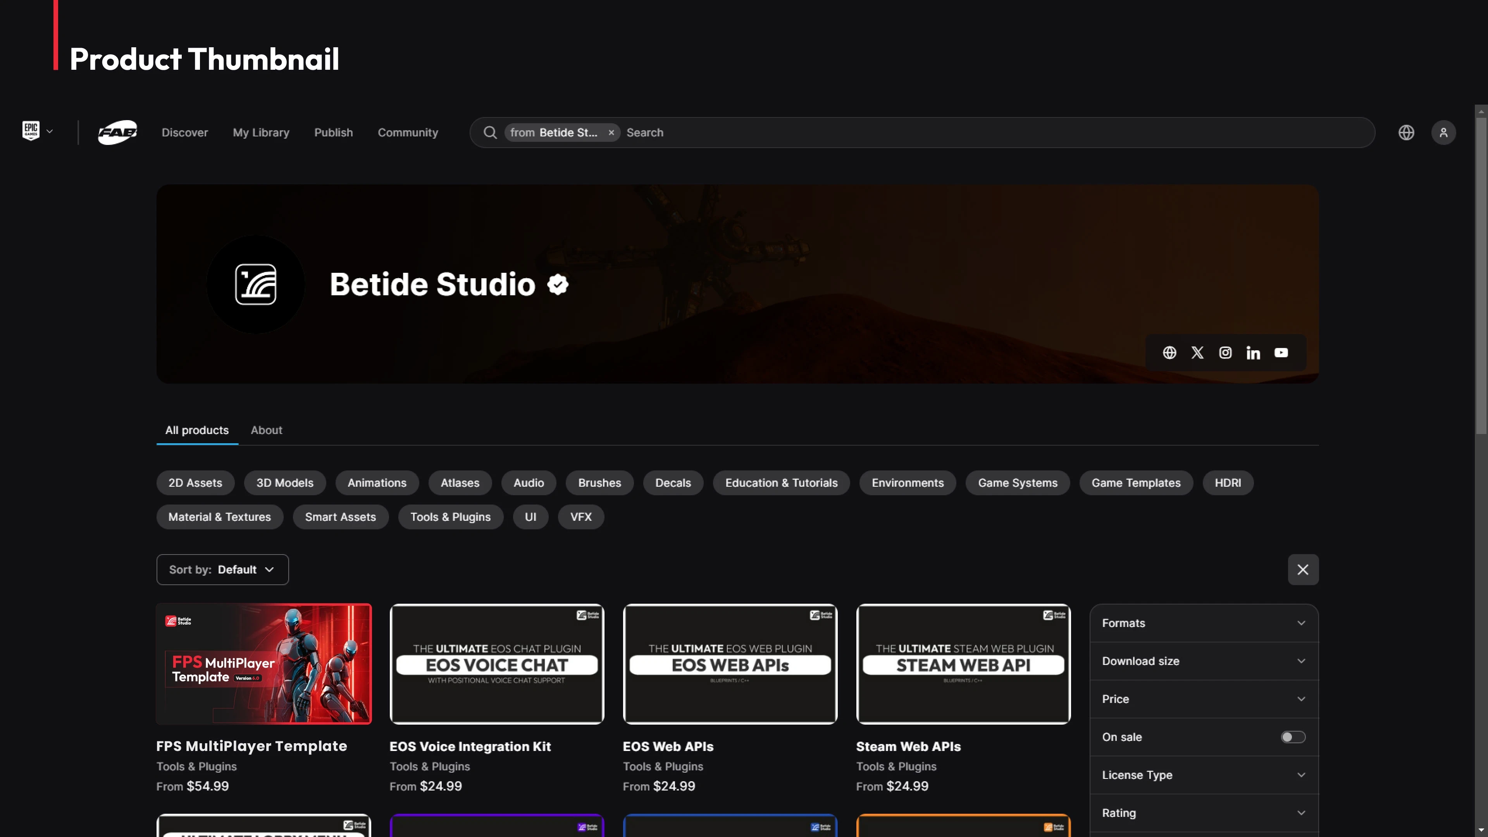Viewport: 1488px width, 837px height.
Task: Remove the Betide Studio search filter chip
Action: (x=611, y=132)
